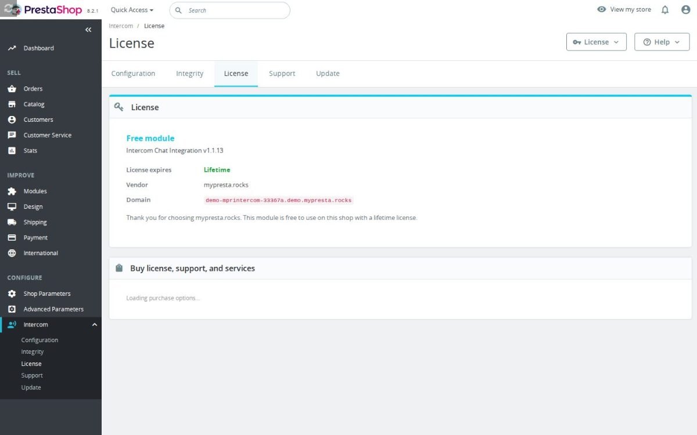Click the Intercom voice icon in sidebar
Screen dimensions: 697x435
click(x=12, y=325)
